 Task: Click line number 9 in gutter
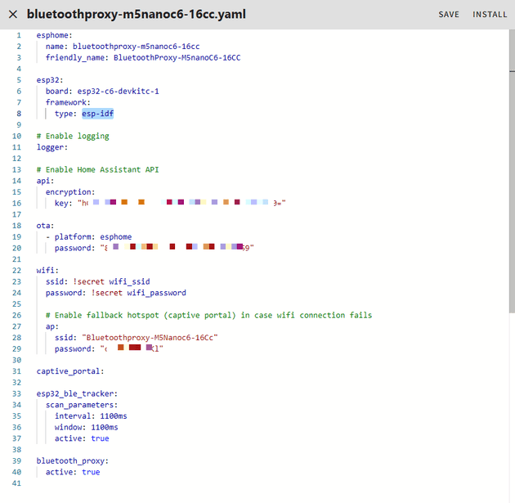coord(19,125)
